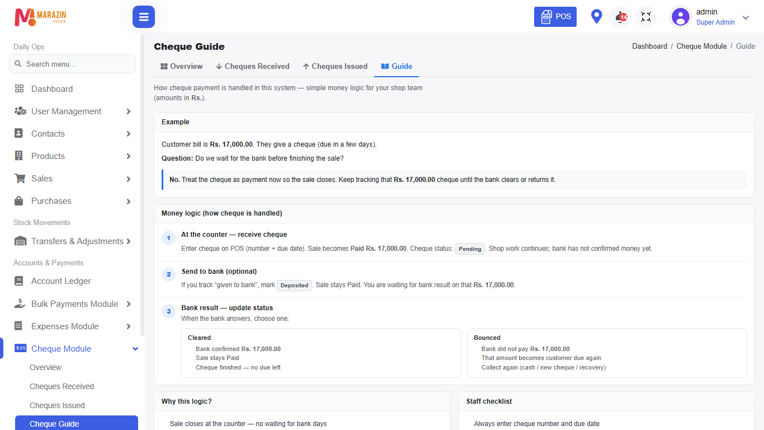This screenshot has width=764, height=430.
Task: Open the admin profile dropdown arrow
Action: click(x=746, y=17)
